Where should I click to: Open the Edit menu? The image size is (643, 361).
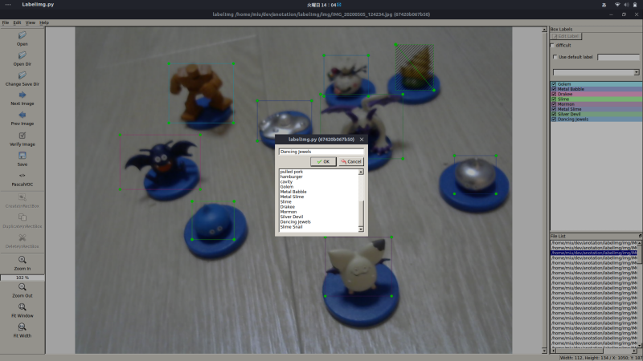[17, 22]
